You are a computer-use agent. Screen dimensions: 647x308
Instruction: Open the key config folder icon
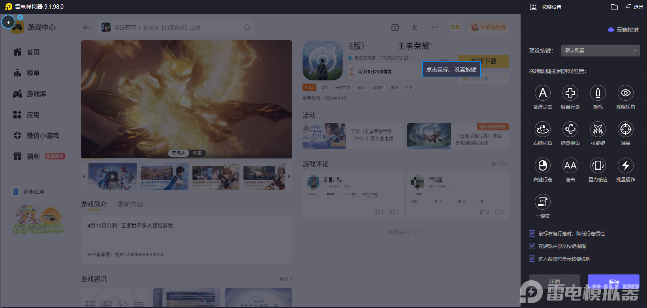click(614, 7)
